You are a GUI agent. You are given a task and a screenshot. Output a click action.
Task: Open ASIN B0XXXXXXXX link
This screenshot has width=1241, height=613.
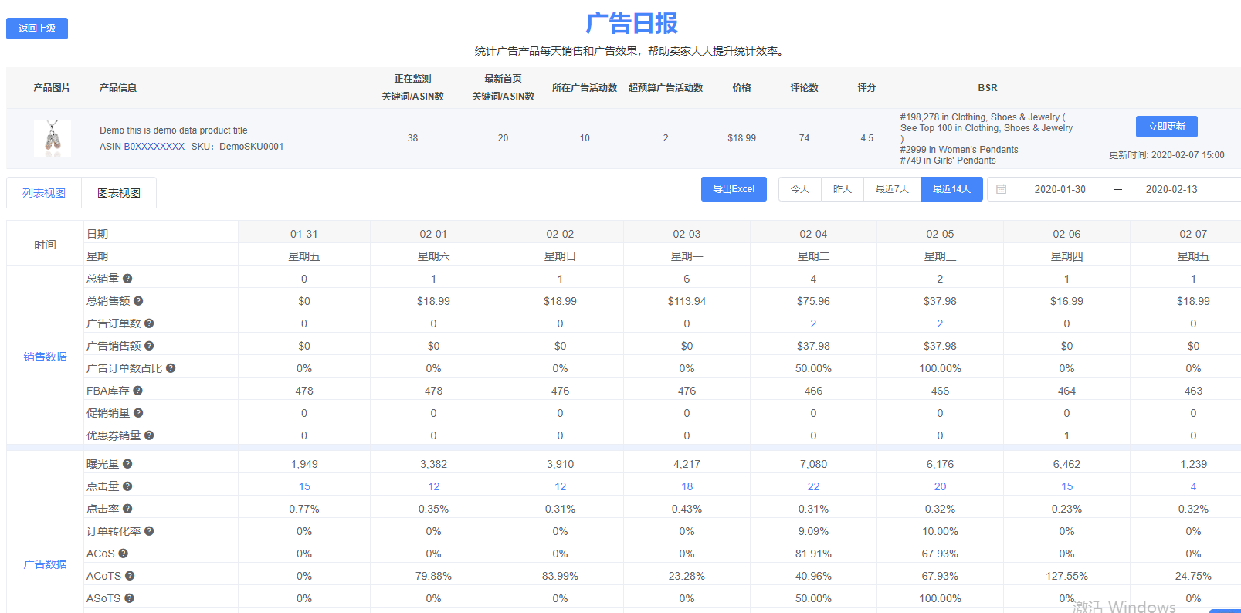click(154, 147)
